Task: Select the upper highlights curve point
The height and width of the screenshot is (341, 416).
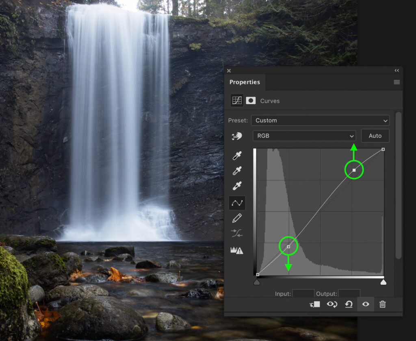Action: pos(354,170)
